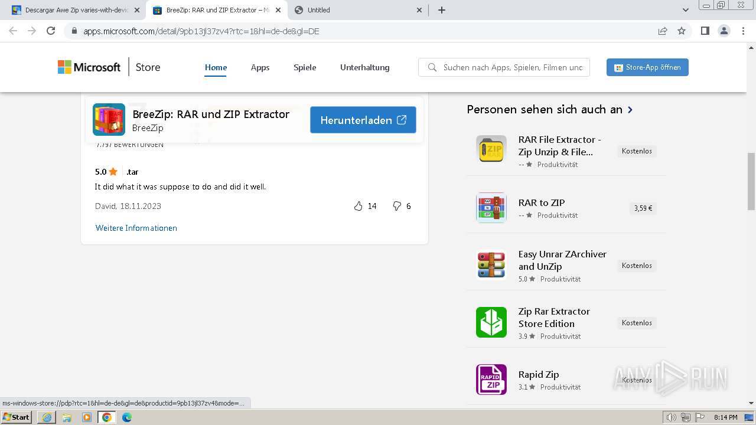Viewport: 756px width, 425px height.
Task: Reload the page with the refresh icon
Action: [51, 31]
